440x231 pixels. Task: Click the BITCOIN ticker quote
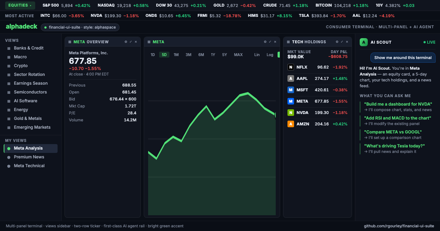342,5
